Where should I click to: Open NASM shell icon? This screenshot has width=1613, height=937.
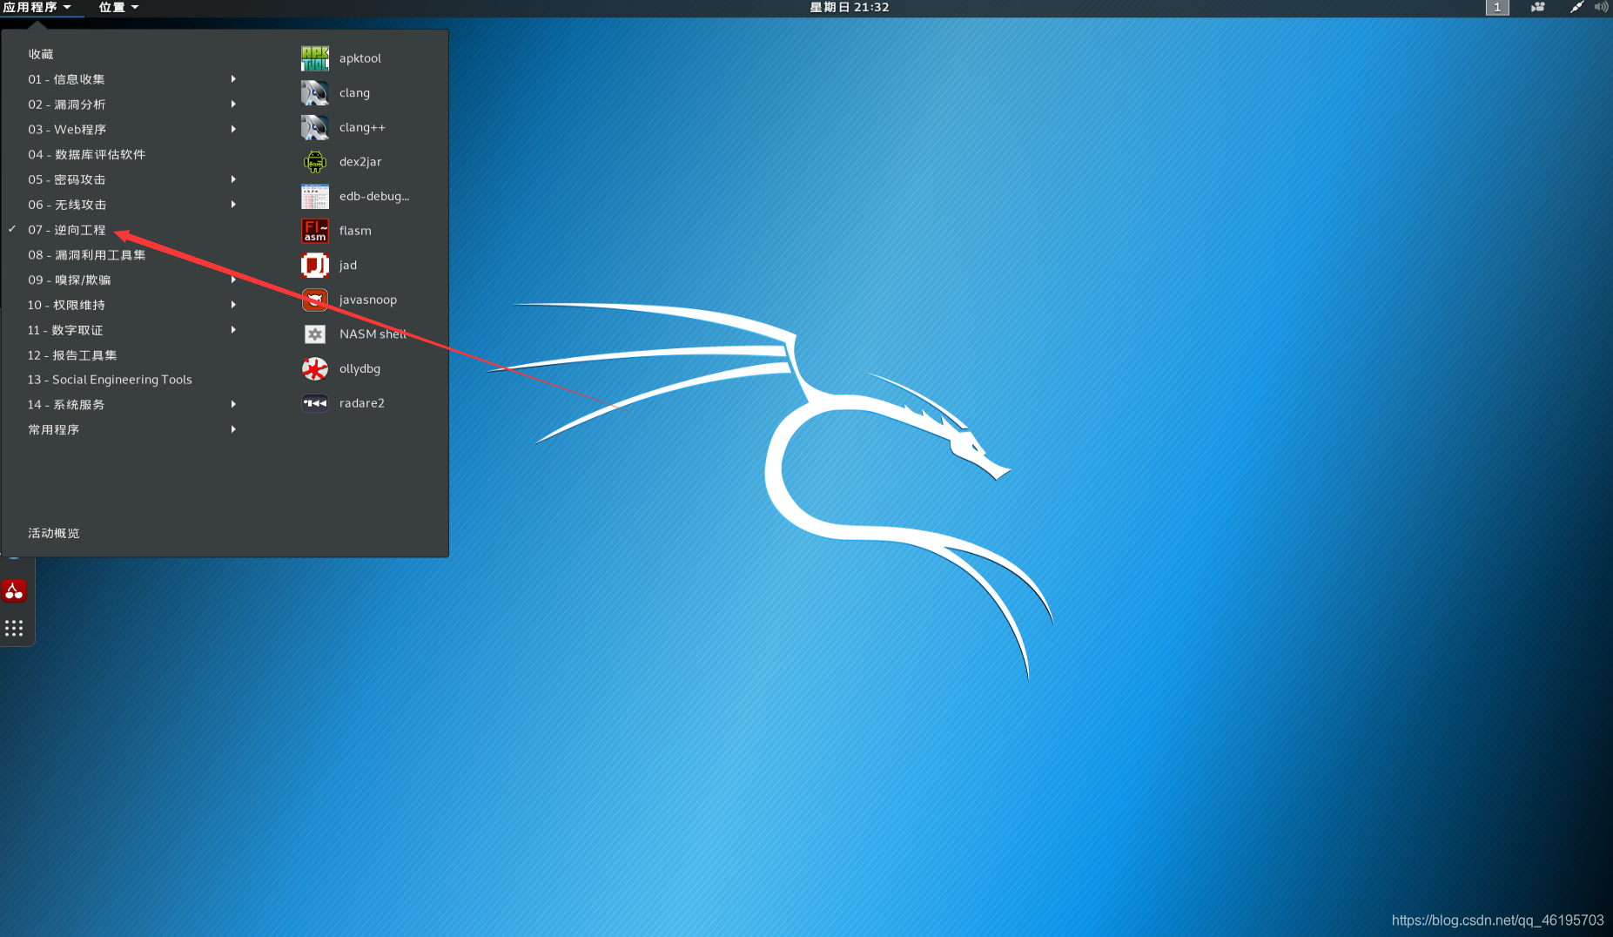click(314, 334)
